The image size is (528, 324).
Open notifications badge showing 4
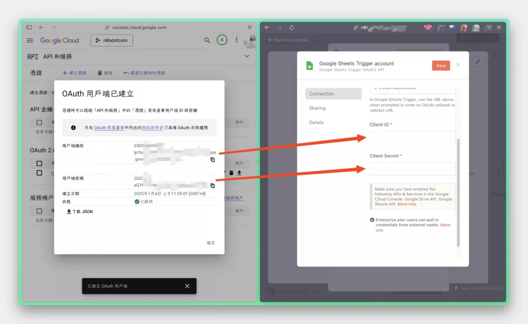pyautogui.click(x=222, y=40)
